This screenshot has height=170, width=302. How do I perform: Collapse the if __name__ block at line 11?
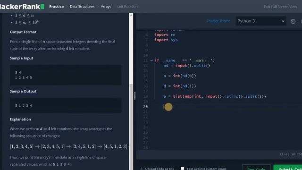pos(151,60)
